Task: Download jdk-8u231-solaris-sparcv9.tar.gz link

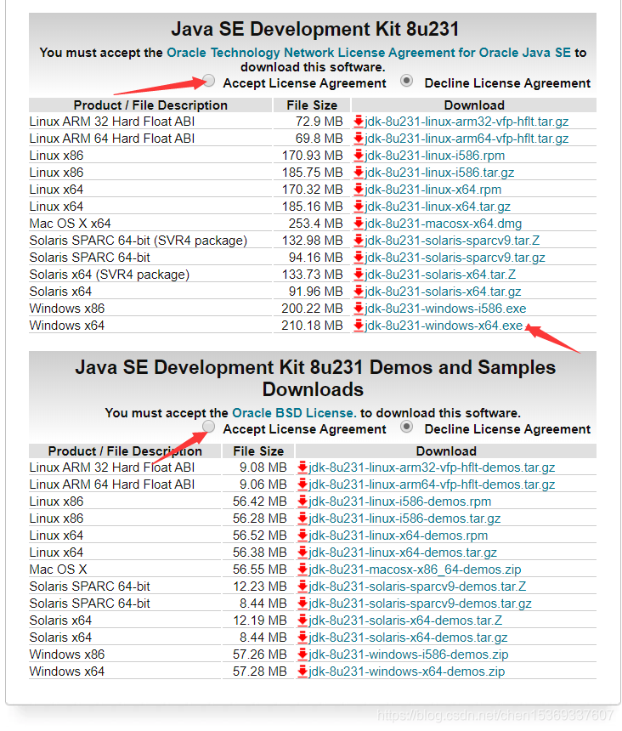Action: pyautogui.click(x=455, y=258)
